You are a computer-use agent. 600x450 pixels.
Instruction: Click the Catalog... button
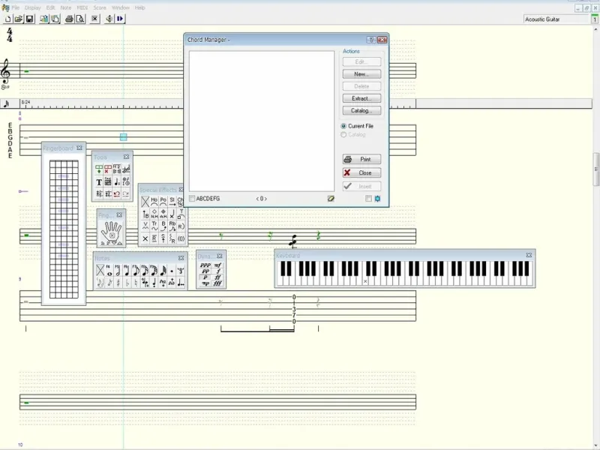(x=361, y=111)
